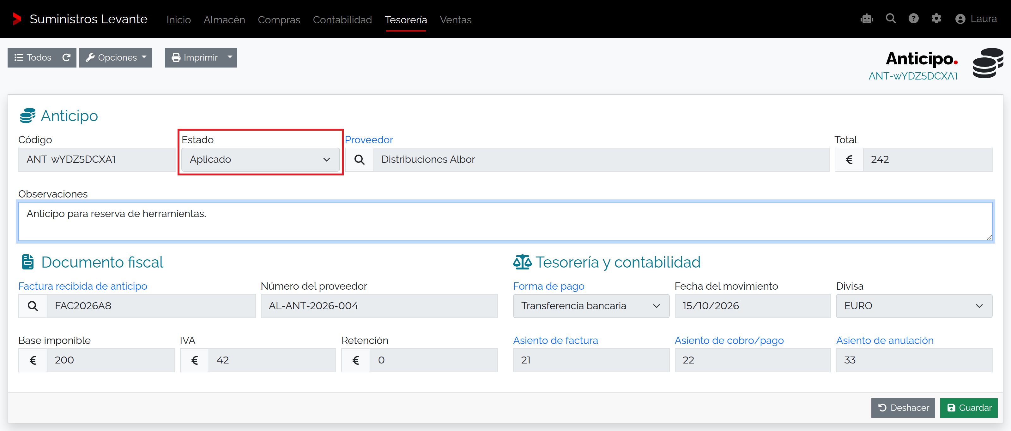Open the Almacén menu
Screen dimensions: 1011x431
pos(224,20)
